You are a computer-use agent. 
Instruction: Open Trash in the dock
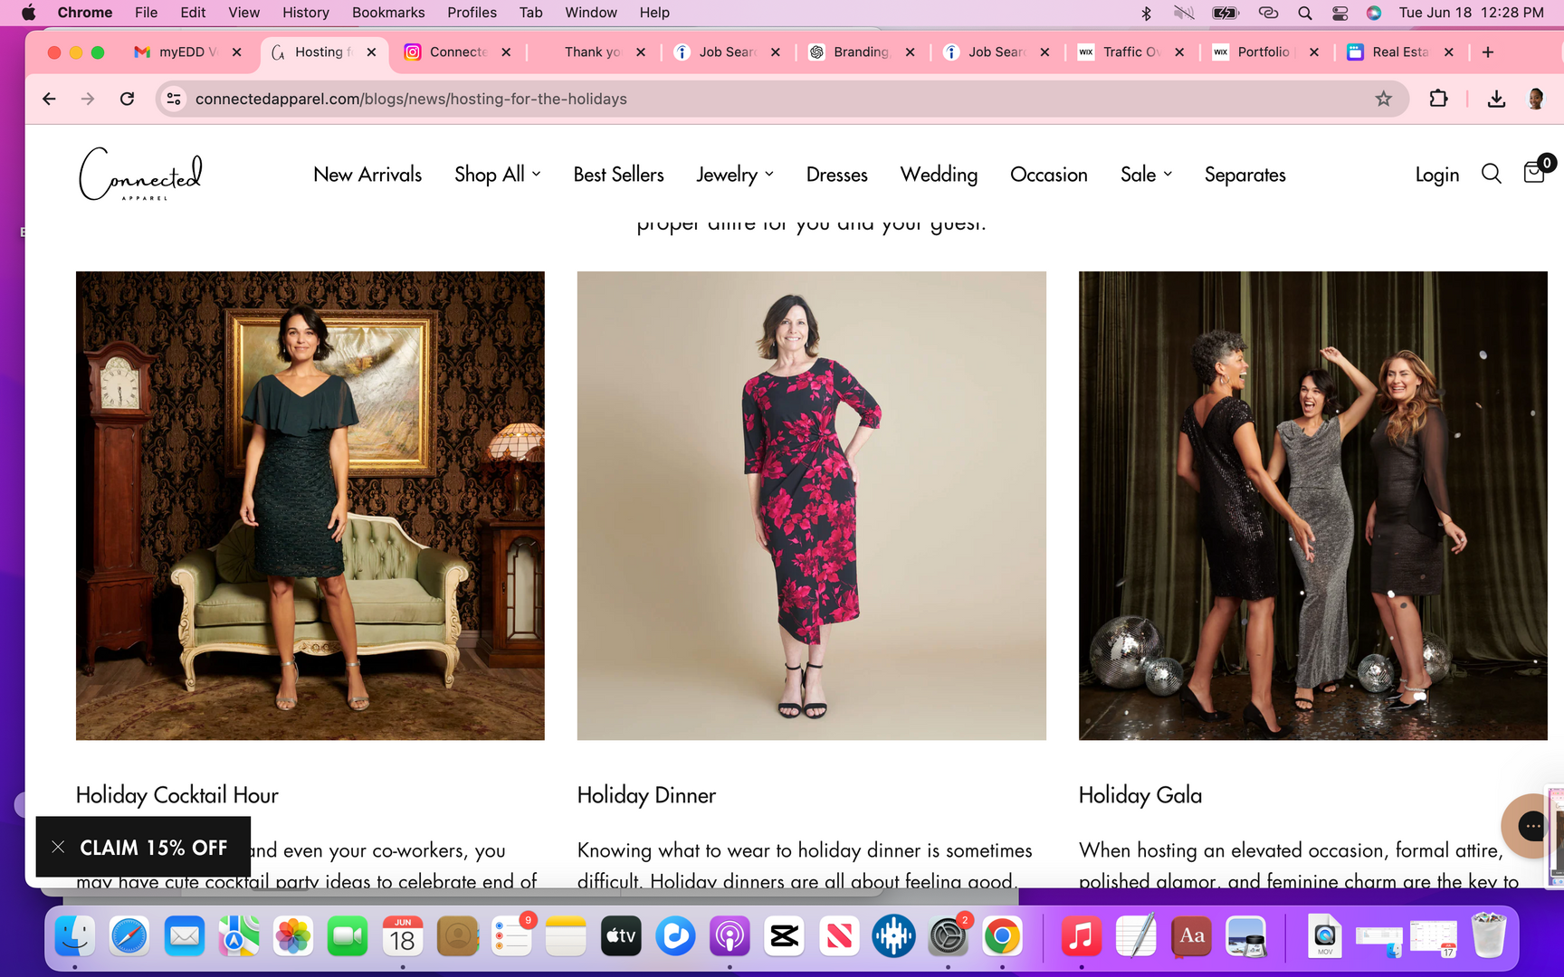point(1488,936)
